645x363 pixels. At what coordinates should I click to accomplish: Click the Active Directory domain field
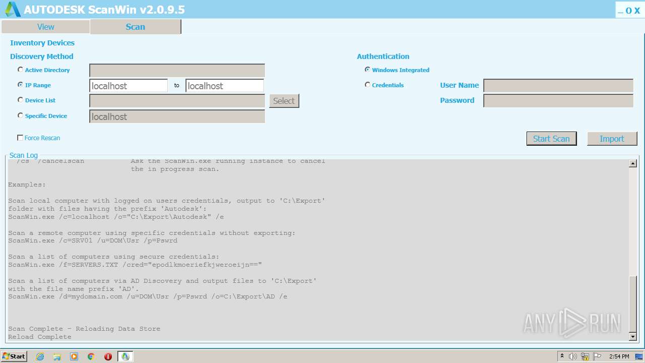tap(177, 71)
